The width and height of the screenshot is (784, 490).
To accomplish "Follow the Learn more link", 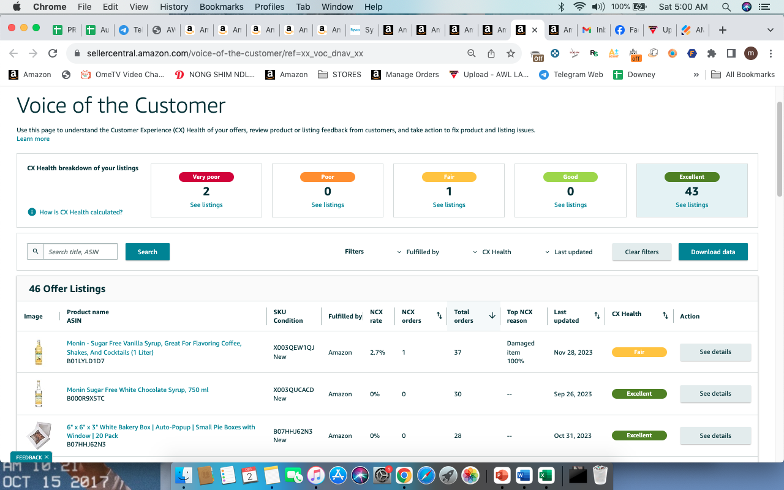I will point(33,139).
